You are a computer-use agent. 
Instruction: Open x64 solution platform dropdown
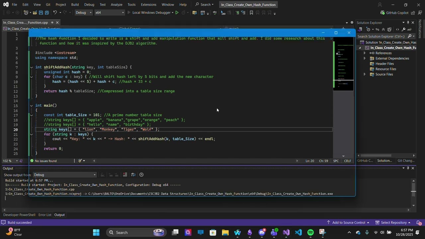pos(110,13)
